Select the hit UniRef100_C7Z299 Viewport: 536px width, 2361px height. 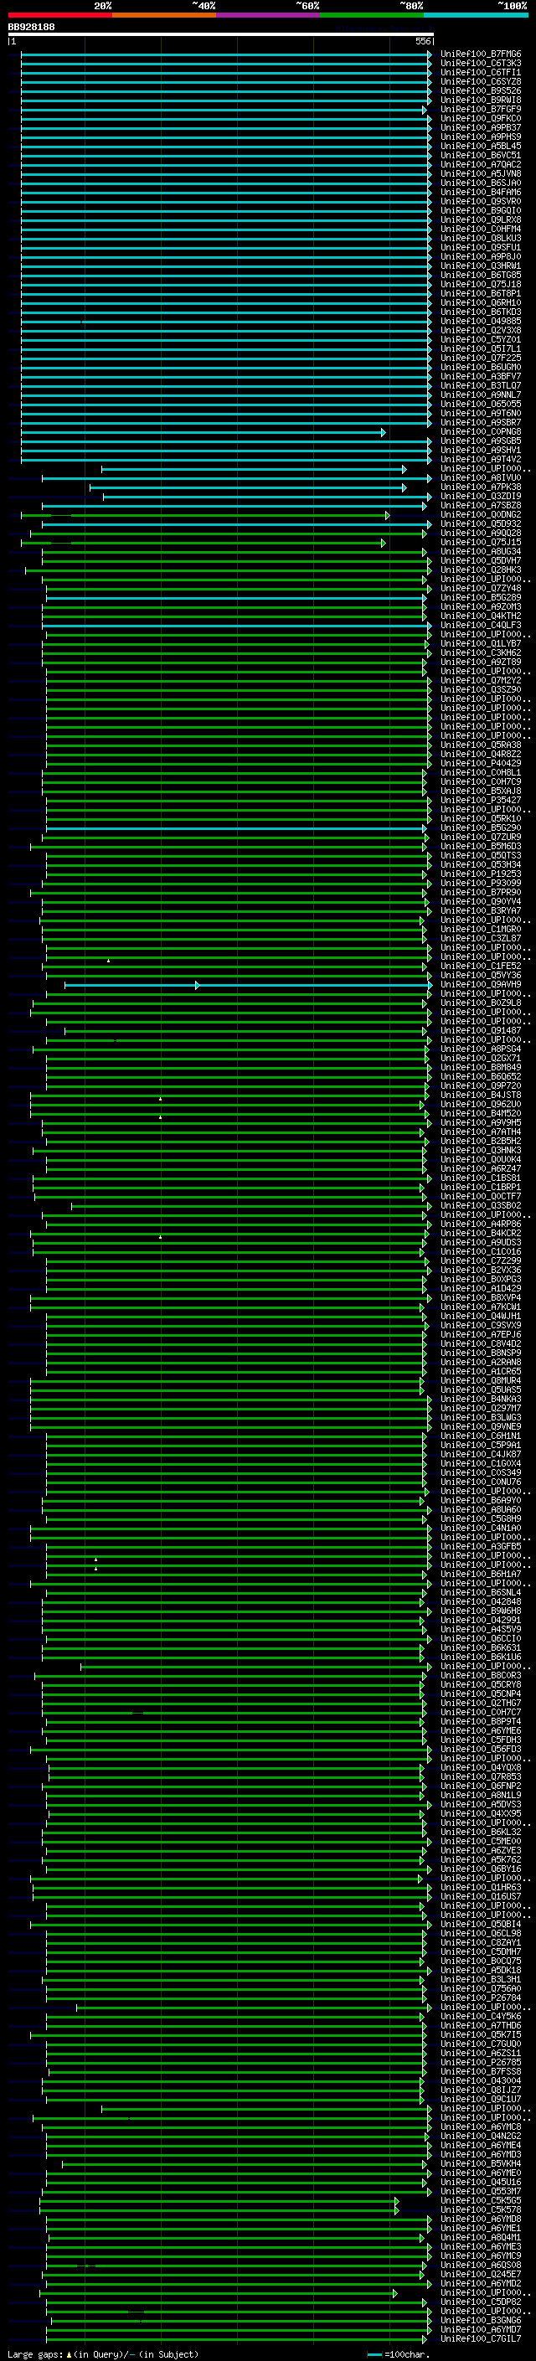point(481,1261)
